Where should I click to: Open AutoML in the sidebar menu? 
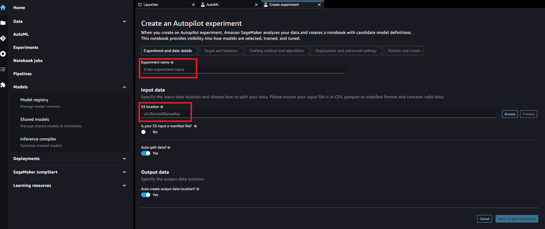click(21, 34)
